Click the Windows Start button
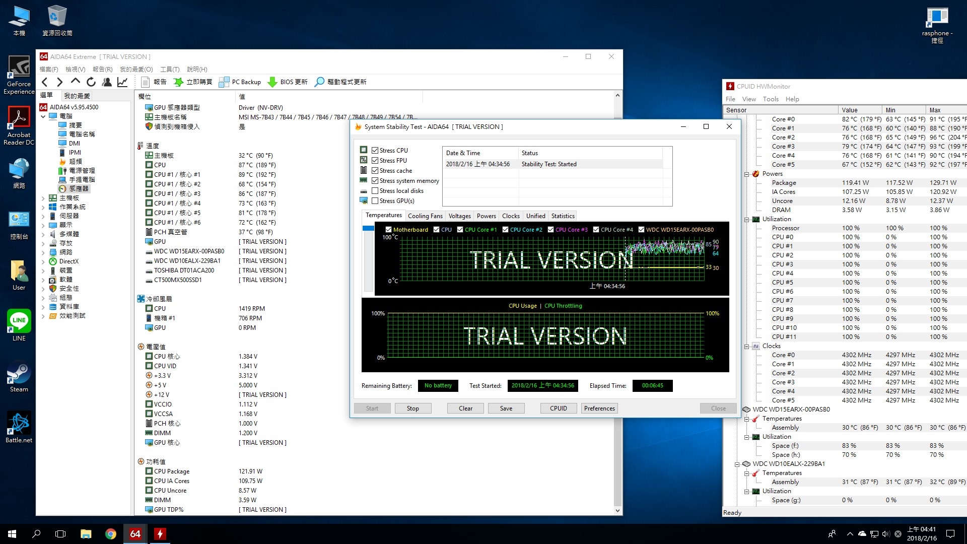 point(12,534)
